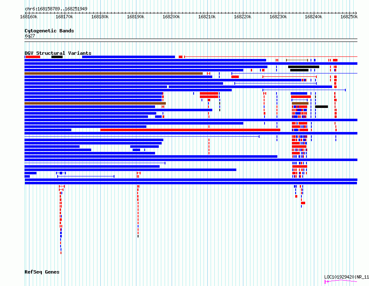Click the 168210k ruler label

click(207, 17)
